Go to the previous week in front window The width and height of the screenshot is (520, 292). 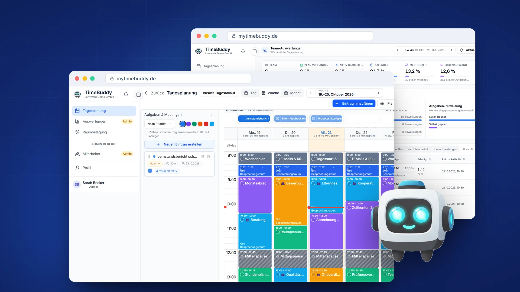(x=311, y=93)
